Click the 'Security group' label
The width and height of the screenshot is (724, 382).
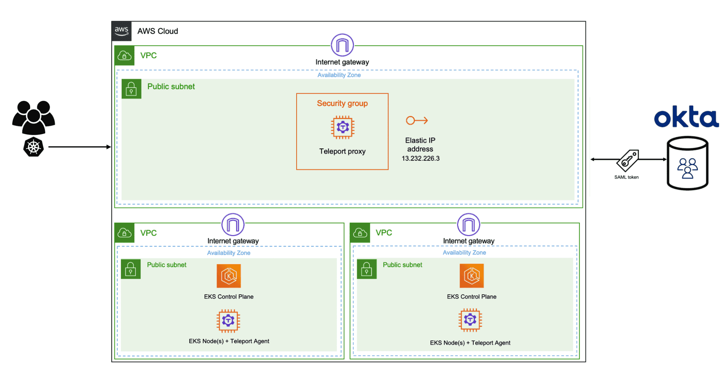(342, 104)
